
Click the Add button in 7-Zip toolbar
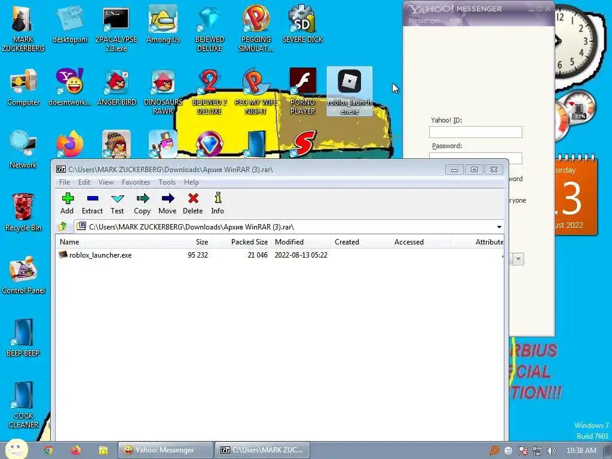67,203
